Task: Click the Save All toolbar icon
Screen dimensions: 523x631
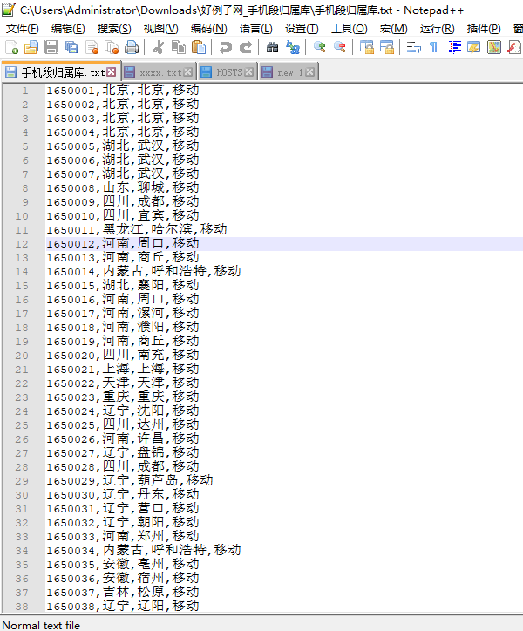Action: tap(71, 47)
